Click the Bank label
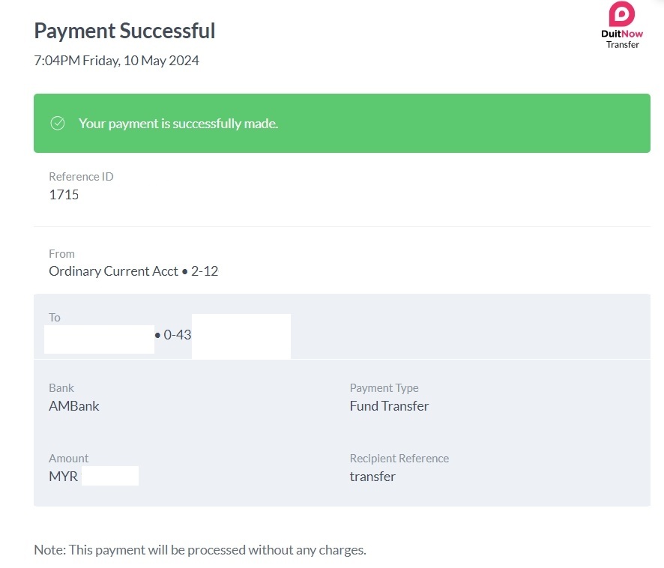 coord(61,388)
